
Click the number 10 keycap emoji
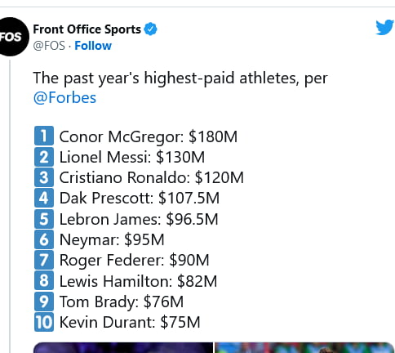pyautogui.click(x=44, y=322)
